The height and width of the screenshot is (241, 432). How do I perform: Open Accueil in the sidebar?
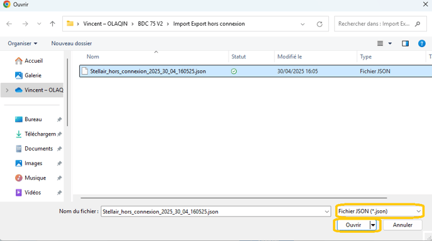click(x=29, y=61)
